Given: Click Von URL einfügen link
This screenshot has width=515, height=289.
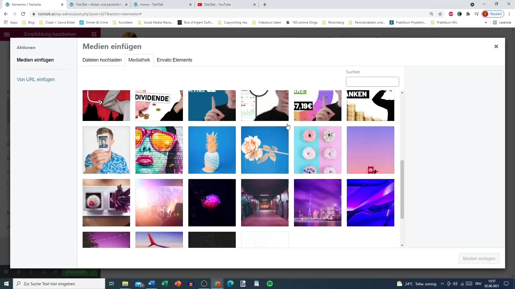Looking at the screenshot, I should [x=36, y=79].
